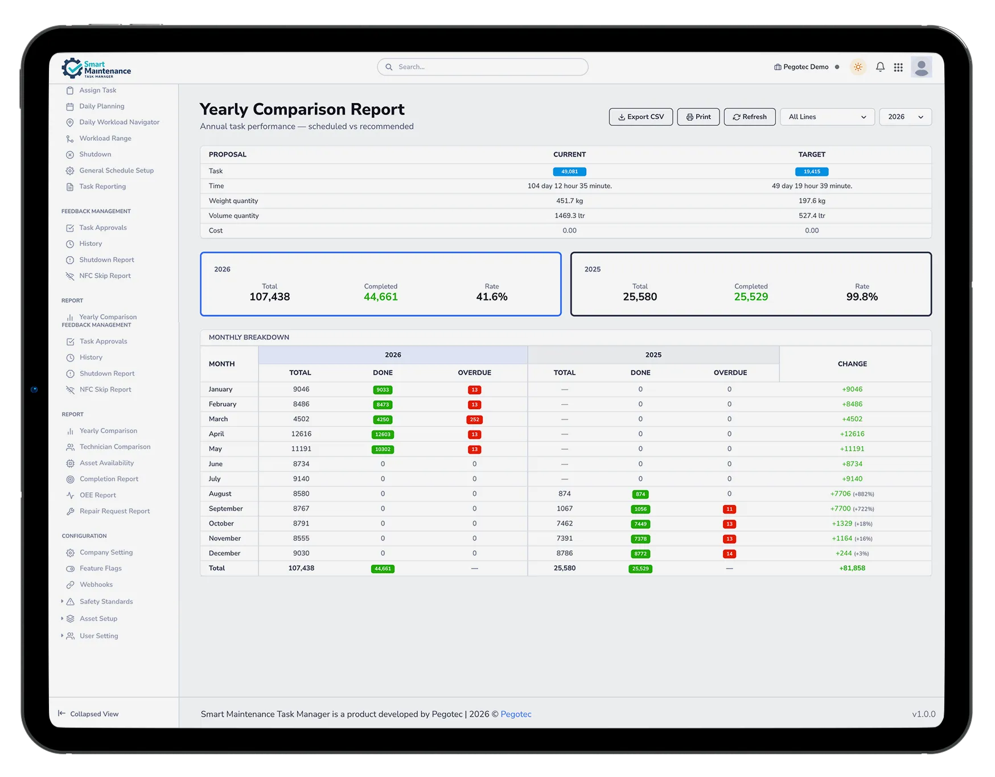Click the user avatar in the header

(x=921, y=67)
